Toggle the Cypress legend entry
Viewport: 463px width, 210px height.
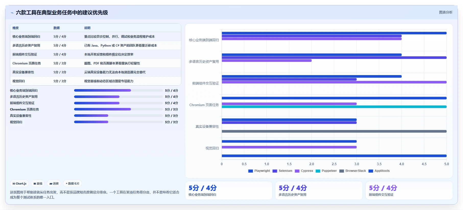point(304,171)
